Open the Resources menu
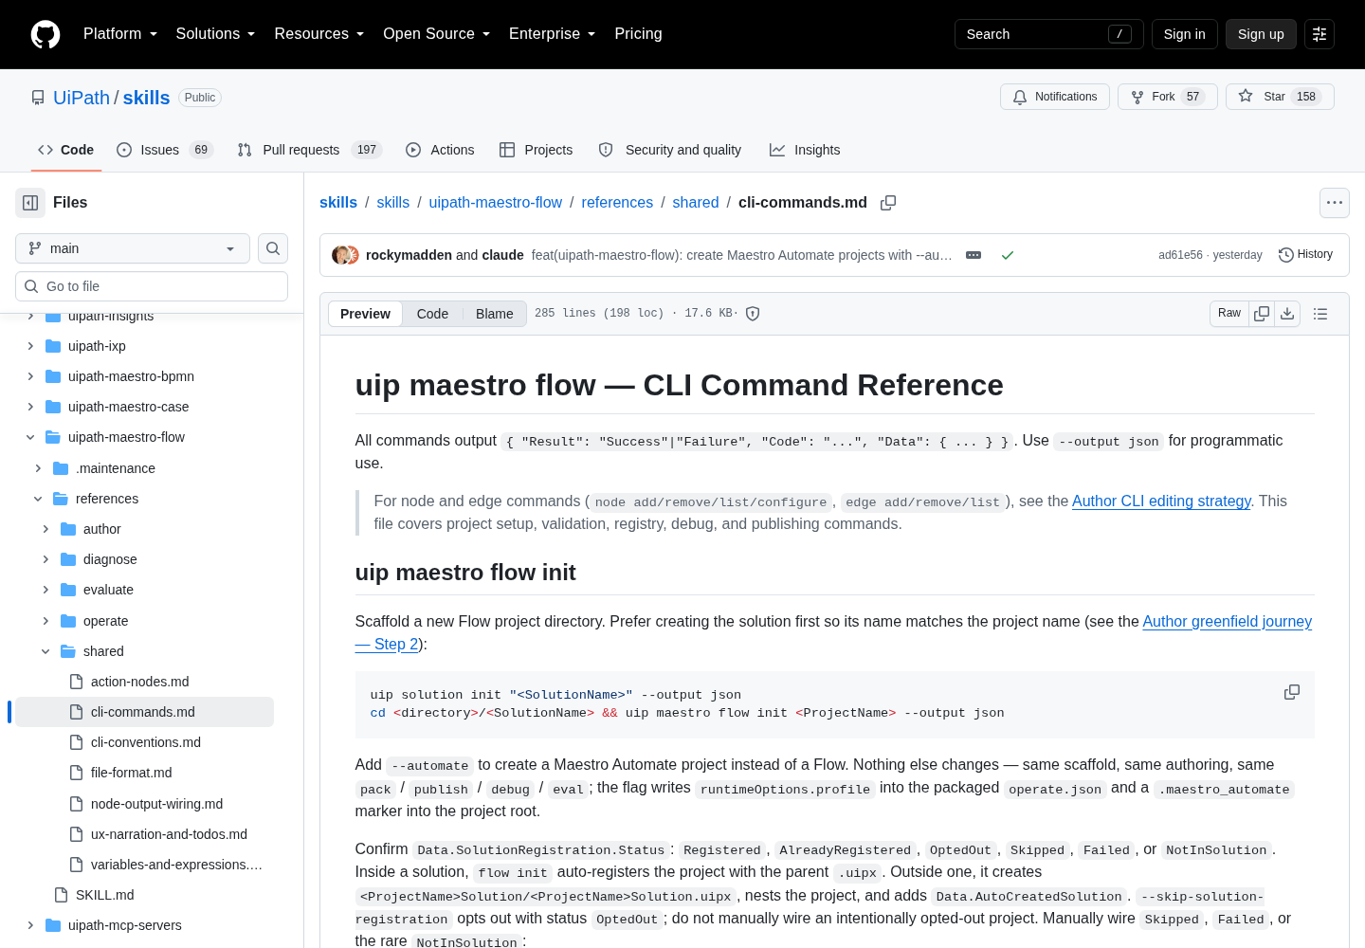 (319, 34)
